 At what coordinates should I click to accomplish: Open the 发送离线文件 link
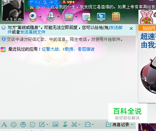33,32
